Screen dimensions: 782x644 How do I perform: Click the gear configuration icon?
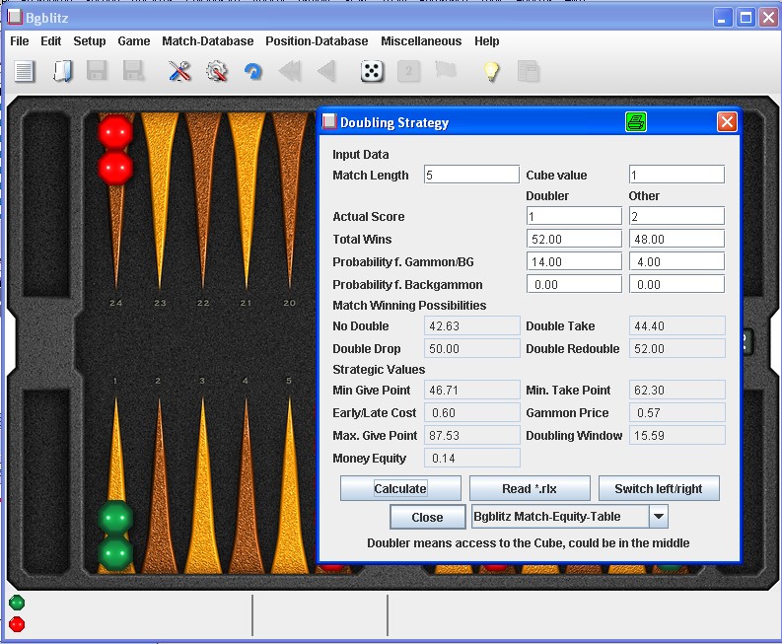(x=216, y=71)
